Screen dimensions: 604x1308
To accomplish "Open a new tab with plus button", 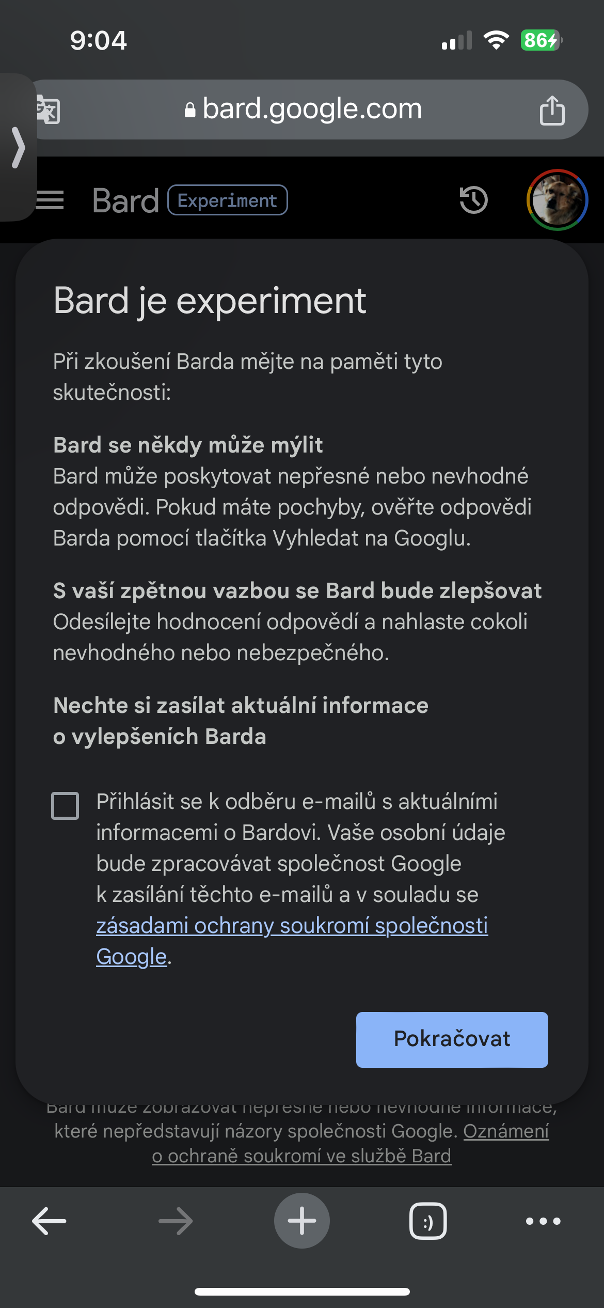I will 302,1221.
